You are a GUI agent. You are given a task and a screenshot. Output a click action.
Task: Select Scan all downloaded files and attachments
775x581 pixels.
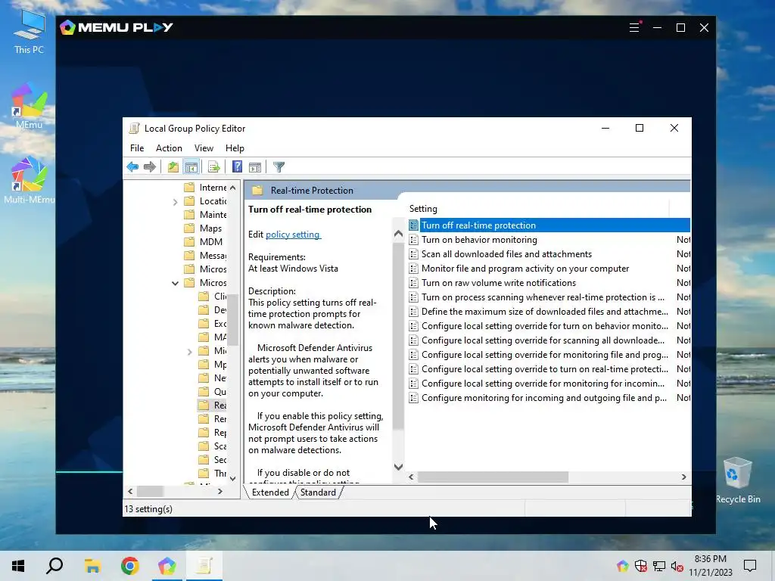(549, 254)
